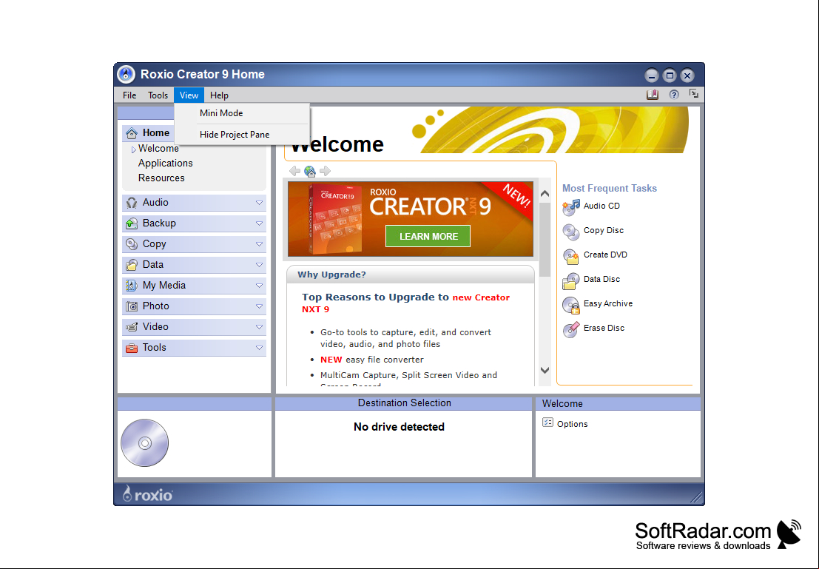Click the My Media icon

pos(132,286)
